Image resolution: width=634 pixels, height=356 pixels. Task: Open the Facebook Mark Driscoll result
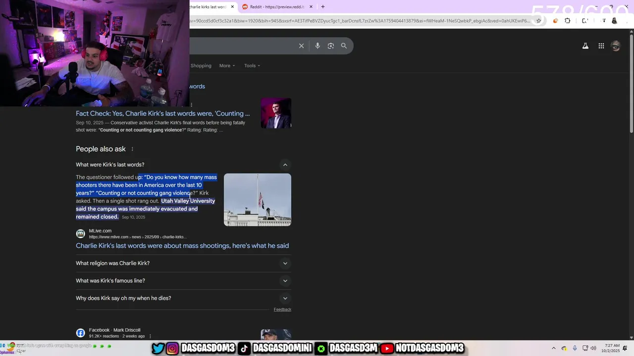(114, 330)
